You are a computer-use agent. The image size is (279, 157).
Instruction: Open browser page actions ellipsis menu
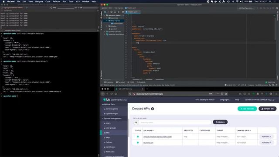coord(218,94)
